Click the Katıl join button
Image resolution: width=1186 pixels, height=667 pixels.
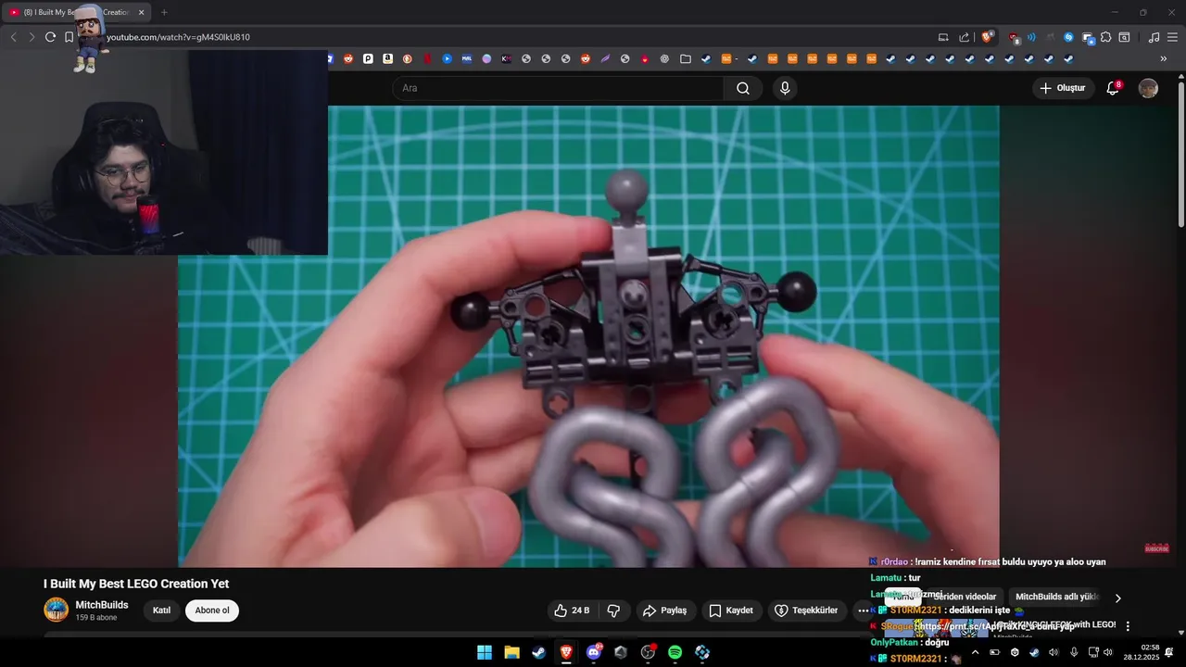[x=161, y=610]
